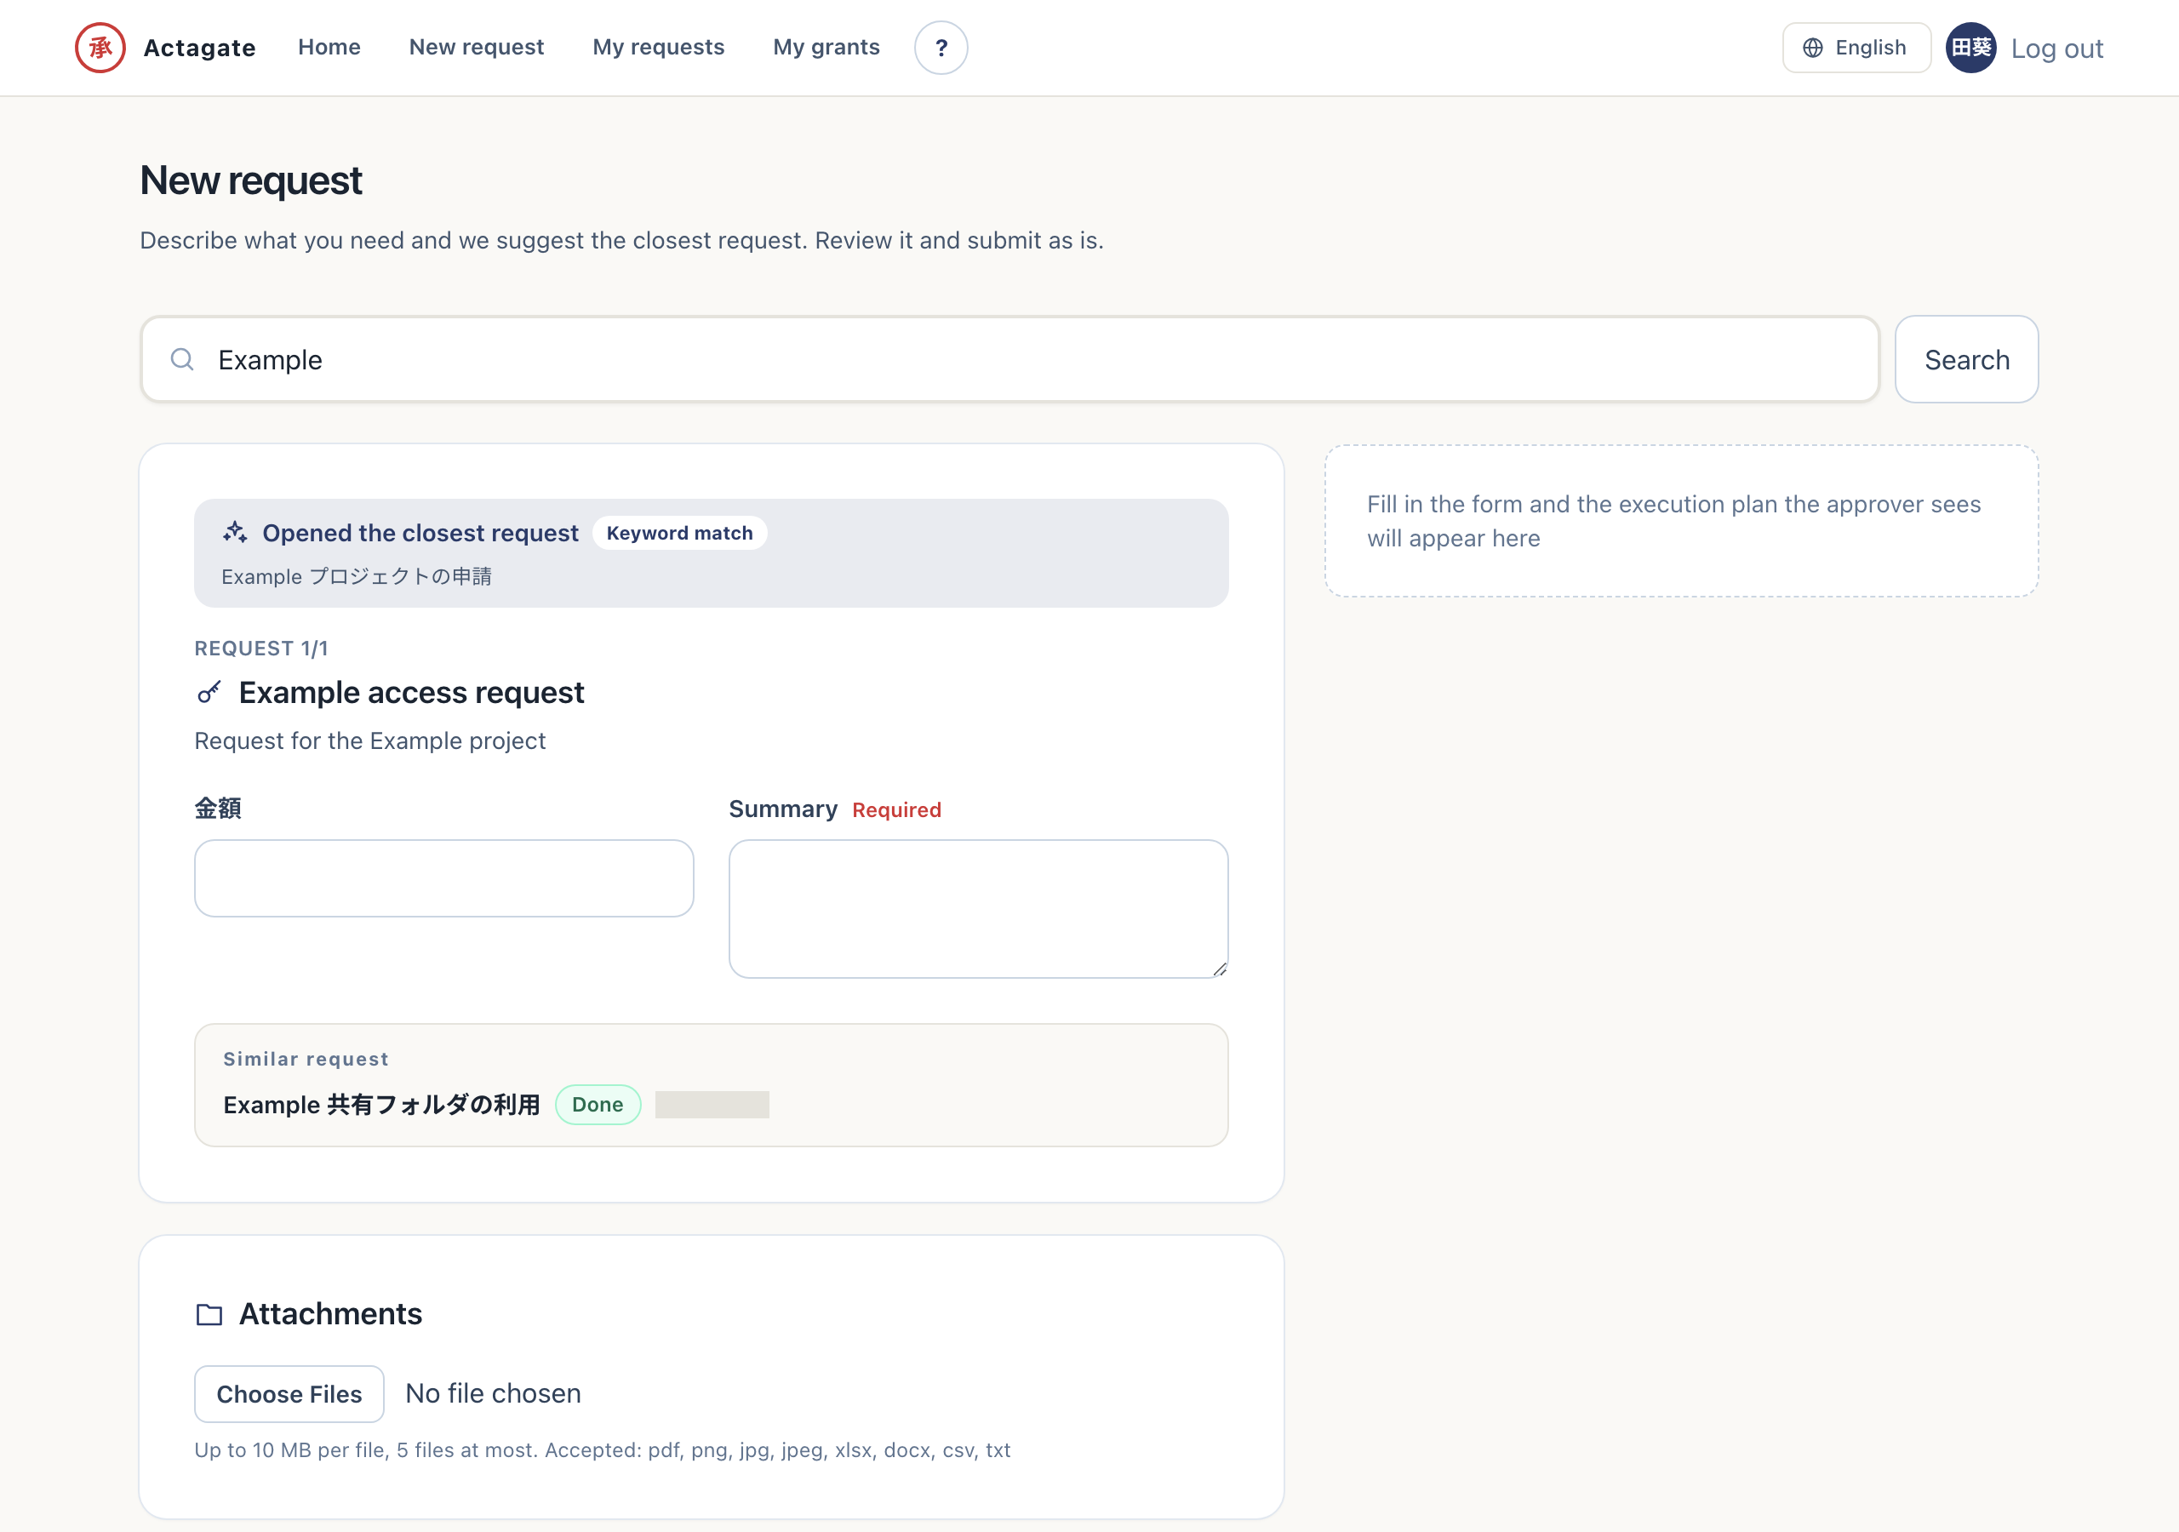This screenshot has width=2179, height=1532.
Task: Click the REQUEST 1/1 label
Action: tap(261, 649)
